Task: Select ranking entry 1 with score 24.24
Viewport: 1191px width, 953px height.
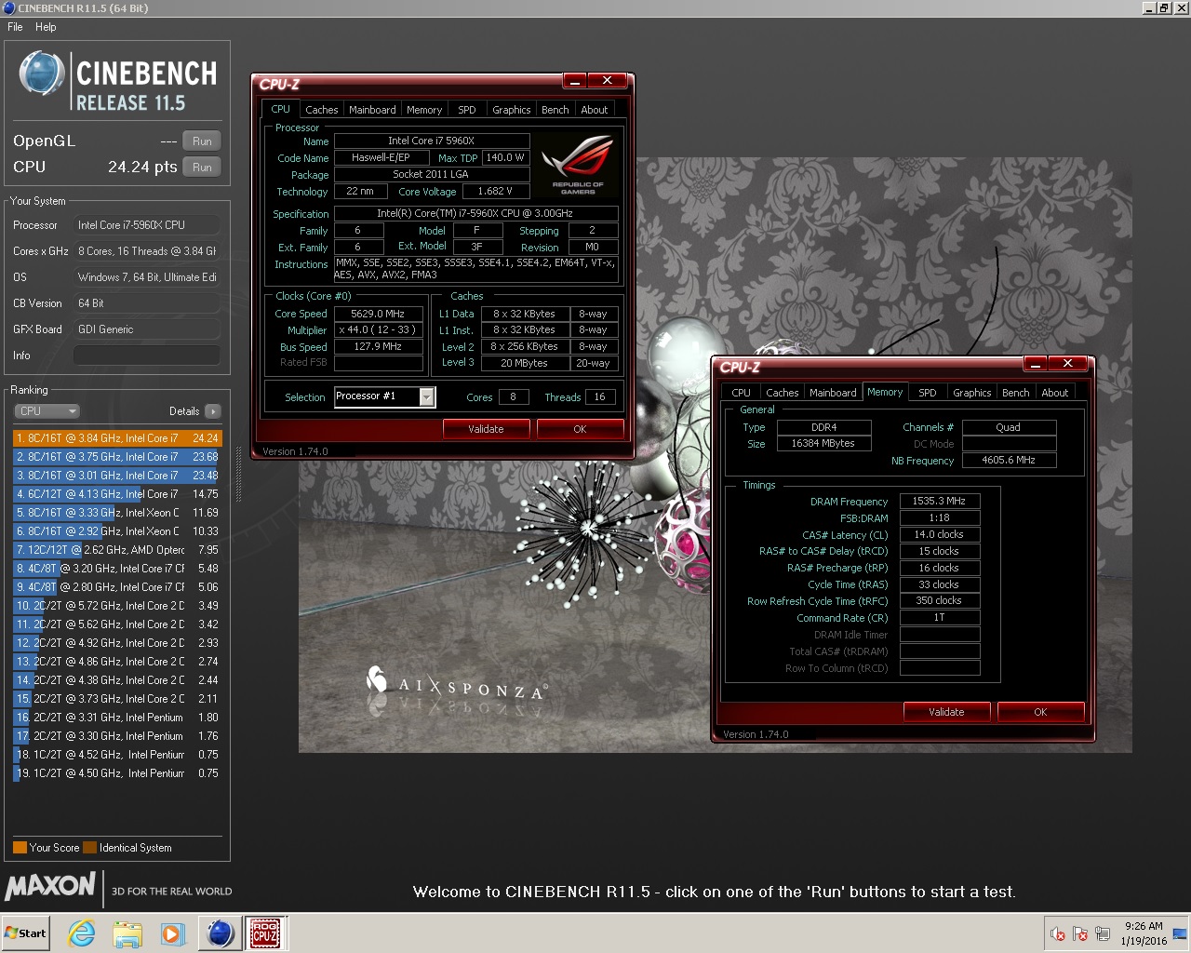Action: [117, 437]
